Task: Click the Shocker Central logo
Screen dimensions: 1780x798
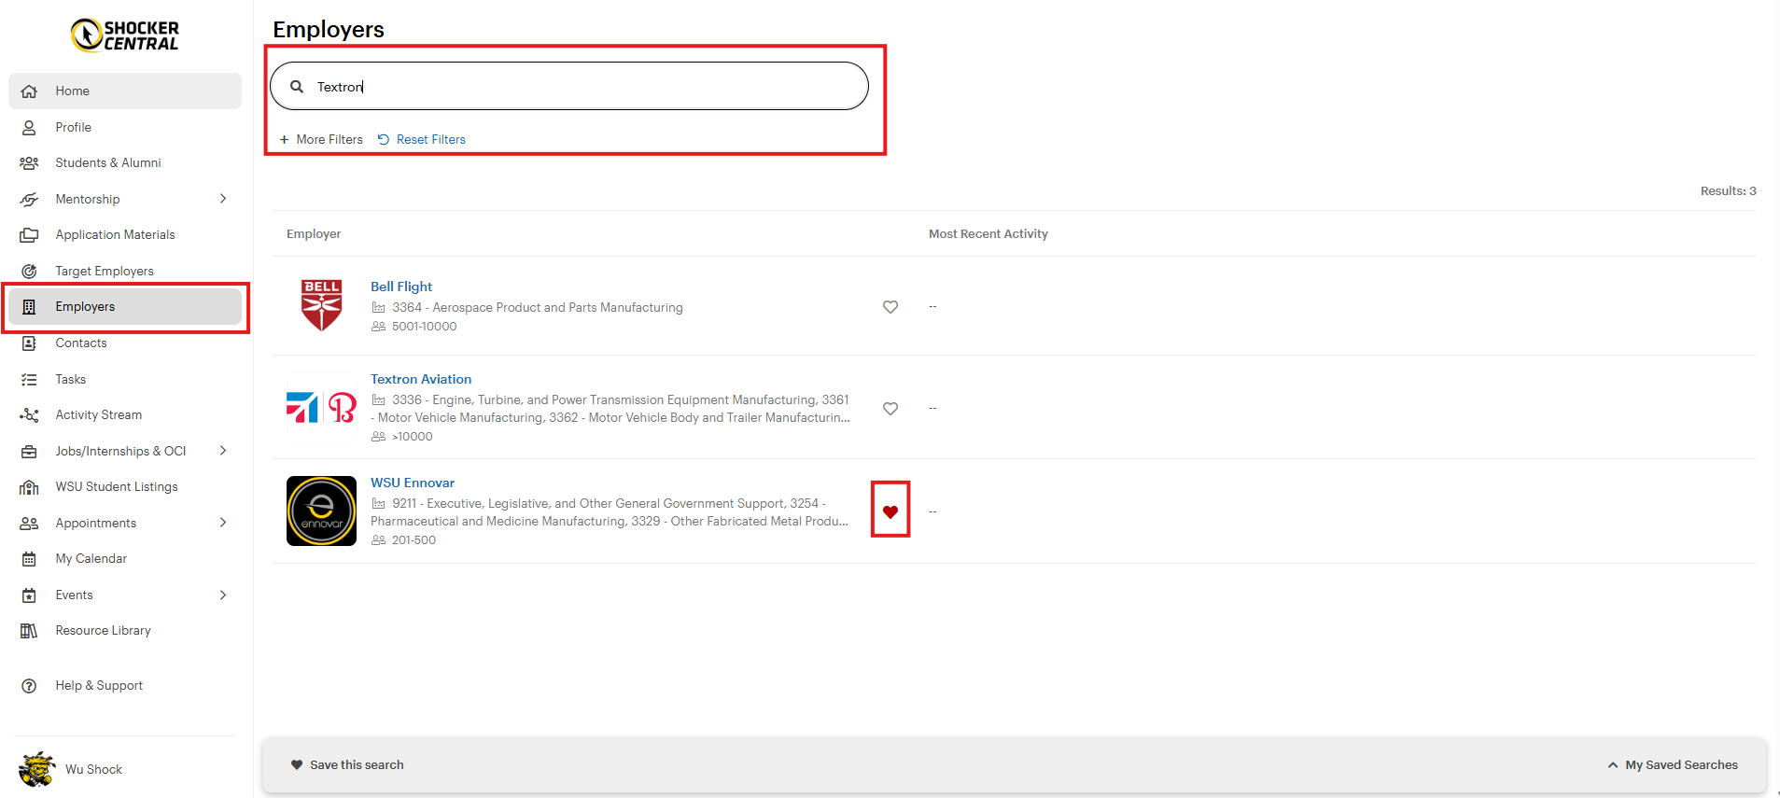Action: coord(125,35)
